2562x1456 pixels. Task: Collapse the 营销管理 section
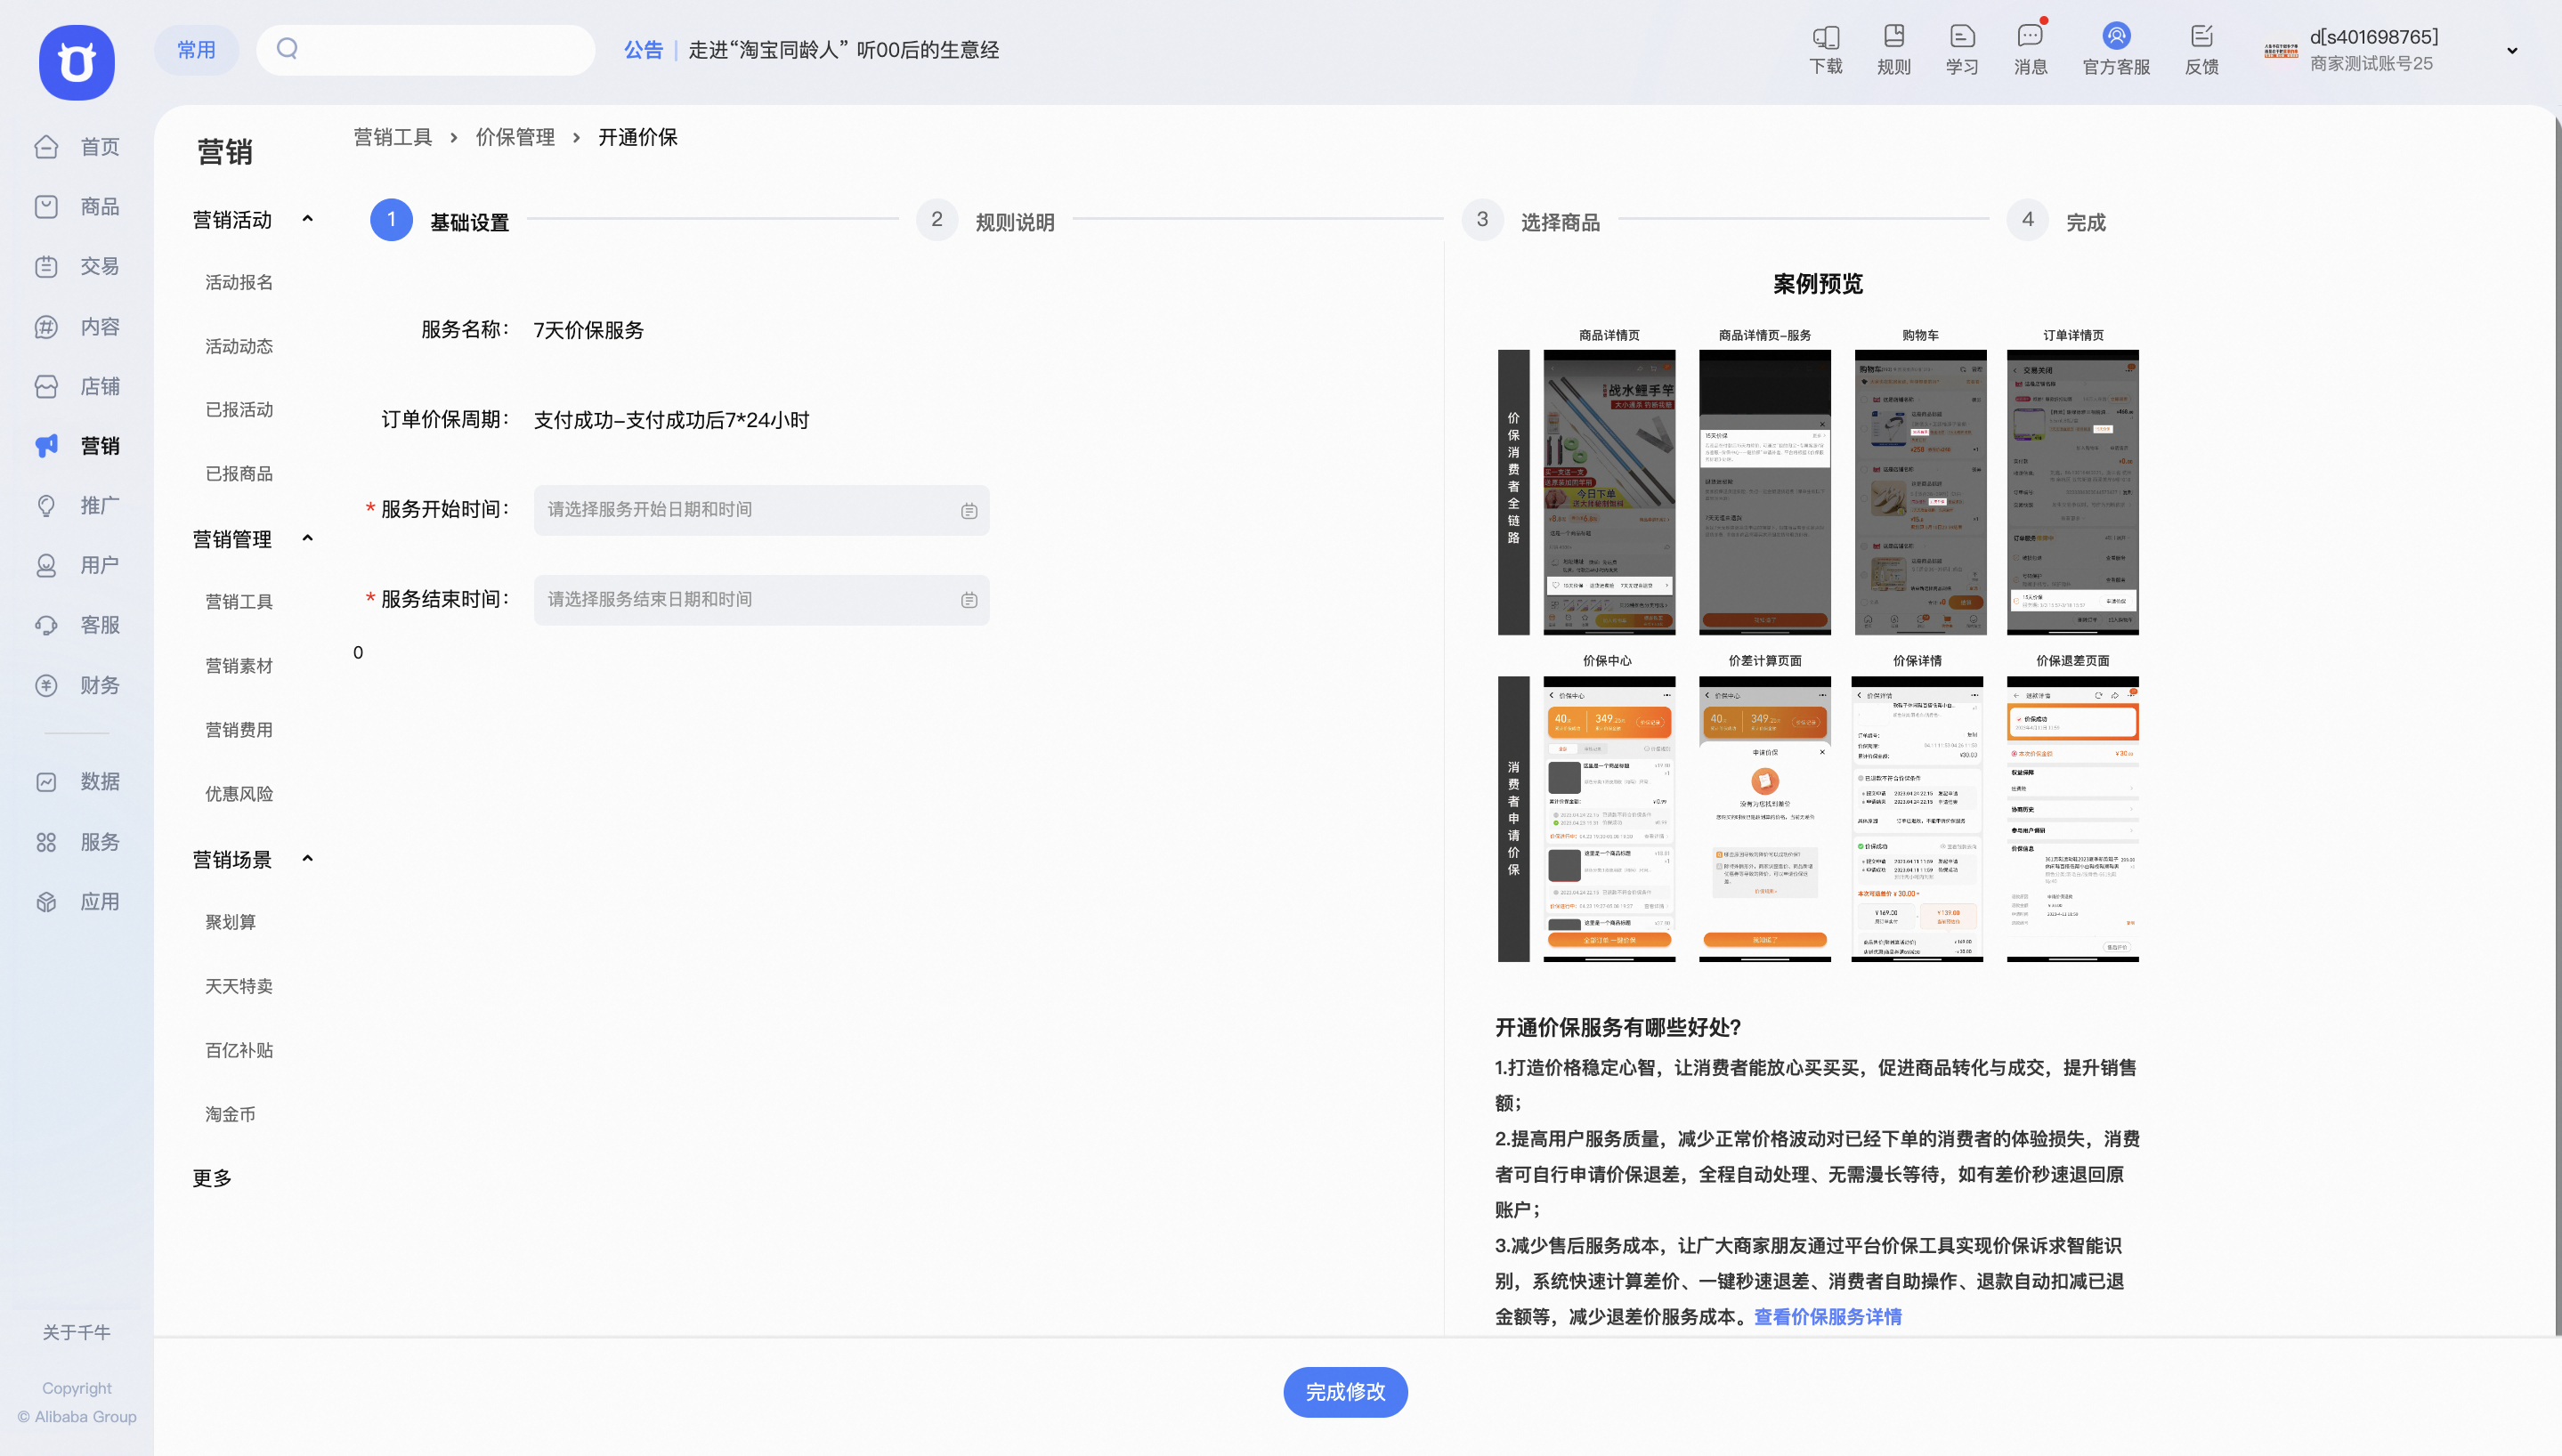coord(308,538)
